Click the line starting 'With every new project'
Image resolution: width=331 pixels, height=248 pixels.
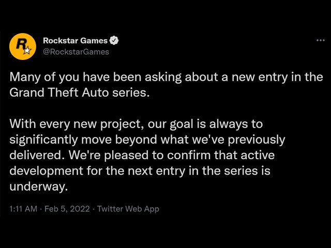pos(136,124)
